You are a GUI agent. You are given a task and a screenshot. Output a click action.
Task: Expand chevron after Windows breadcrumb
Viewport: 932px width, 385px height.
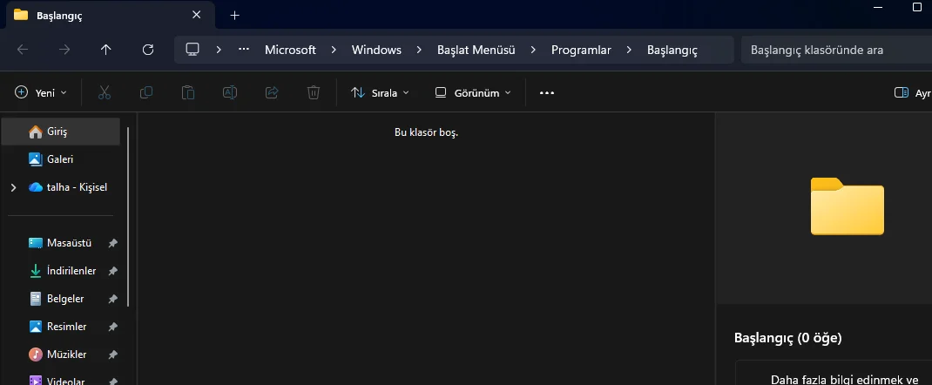point(419,50)
